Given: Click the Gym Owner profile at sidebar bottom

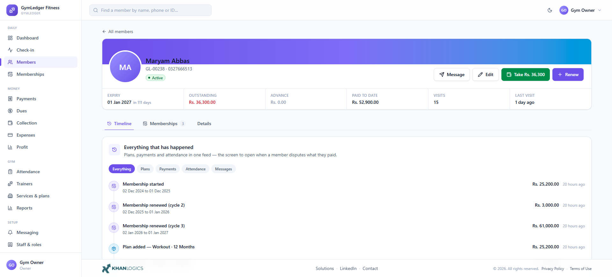Looking at the screenshot, I should point(40,265).
